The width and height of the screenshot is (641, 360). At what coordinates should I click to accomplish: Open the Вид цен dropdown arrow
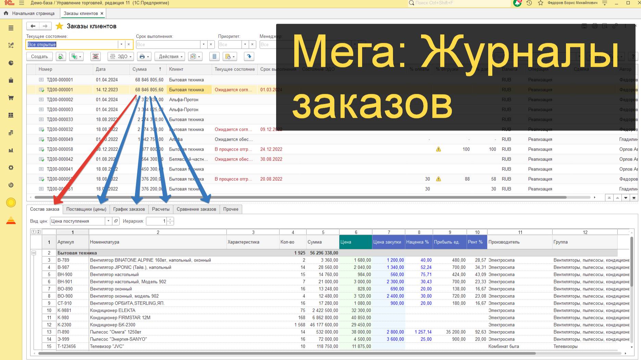pyautogui.click(x=108, y=221)
